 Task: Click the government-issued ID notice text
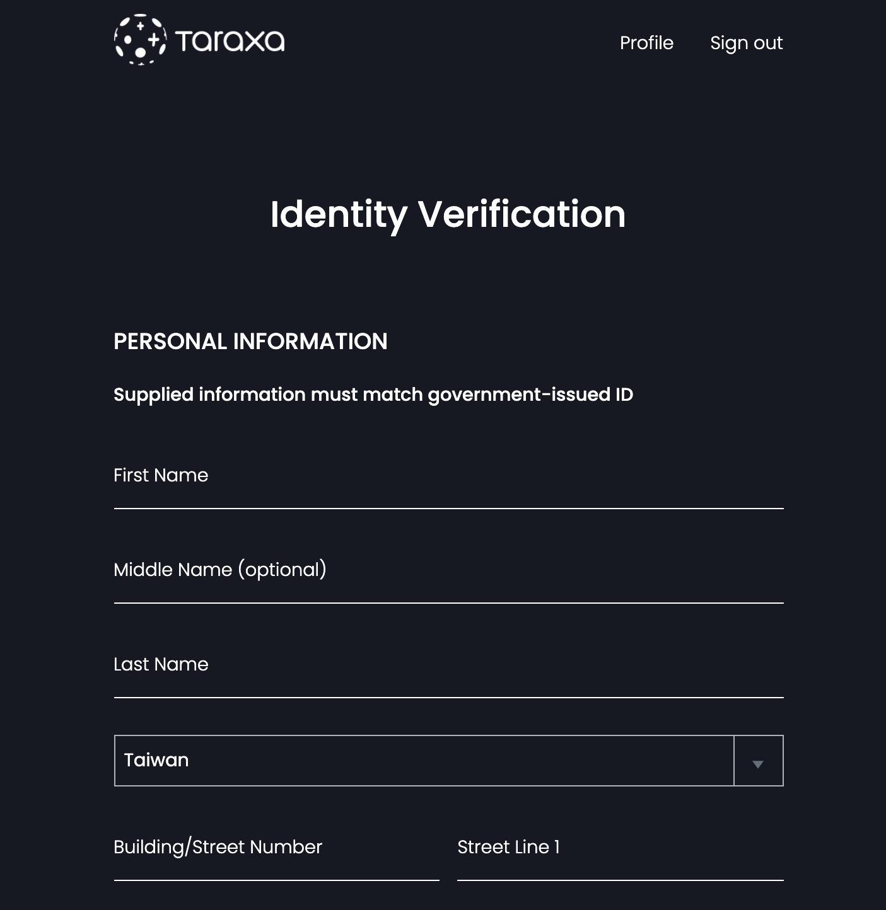373,395
